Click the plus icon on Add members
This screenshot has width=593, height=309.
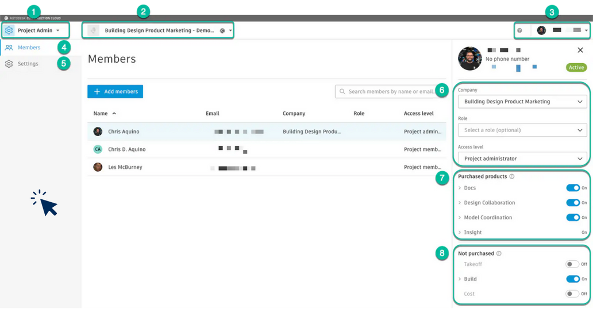tap(97, 91)
